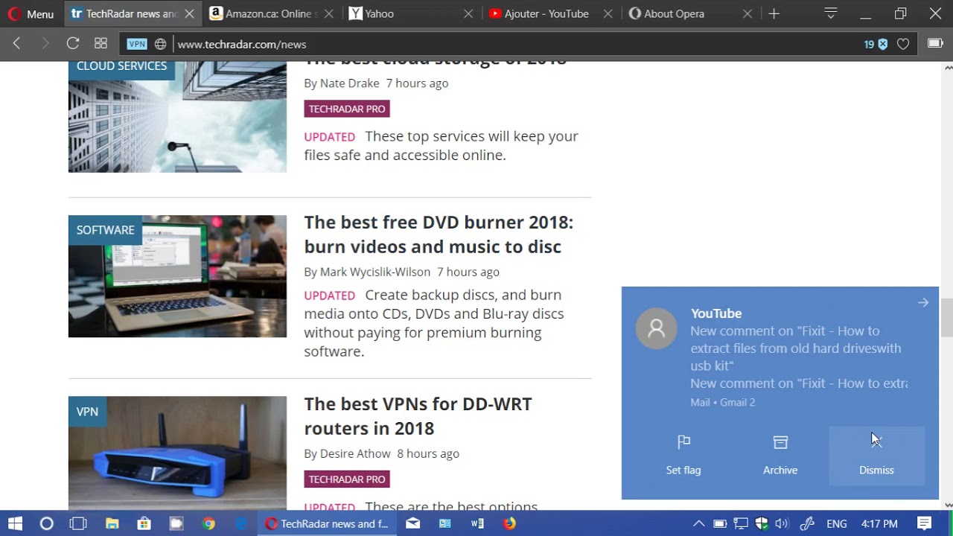Reload the current page

point(72,44)
